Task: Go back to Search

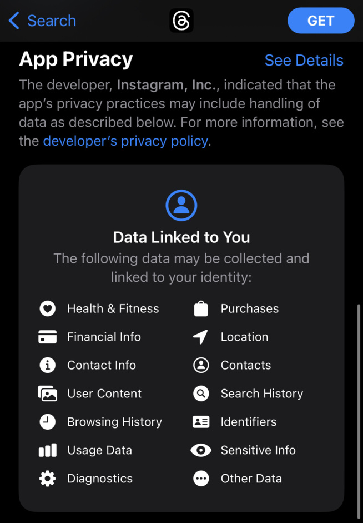Action: tap(43, 21)
